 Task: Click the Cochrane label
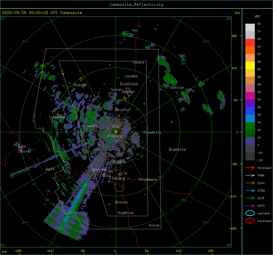click(x=99, y=169)
